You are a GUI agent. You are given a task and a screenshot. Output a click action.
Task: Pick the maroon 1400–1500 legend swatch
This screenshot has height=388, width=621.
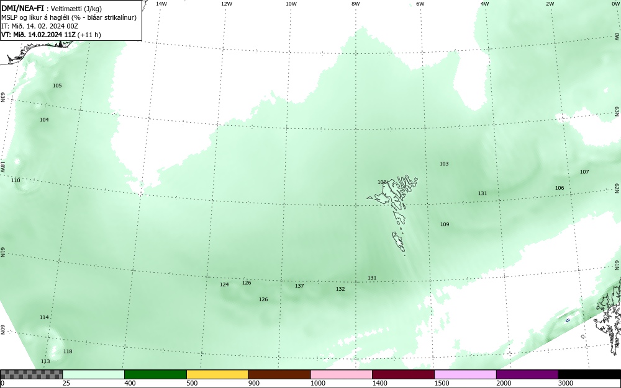(x=403, y=374)
